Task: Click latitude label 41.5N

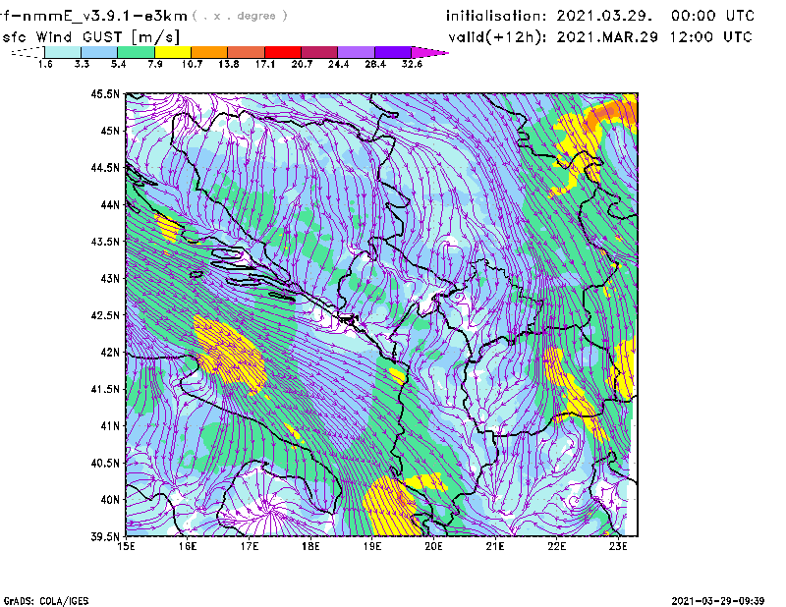Action: point(106,389)
